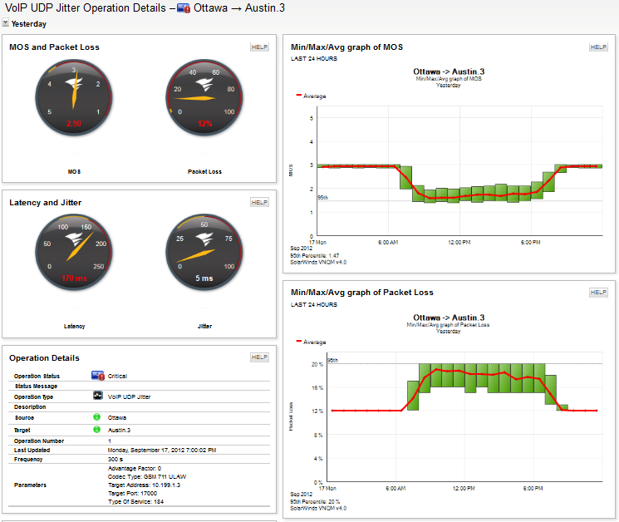619x522 pixels.
Task: Click the Ottawa source link
Action: pyautogui.click(x=117, y=418)
